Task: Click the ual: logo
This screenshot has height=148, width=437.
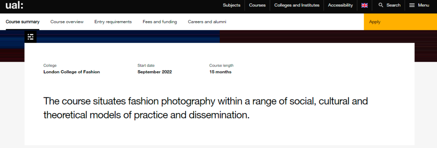Action: pyautogui.click(x=15, y=5)
